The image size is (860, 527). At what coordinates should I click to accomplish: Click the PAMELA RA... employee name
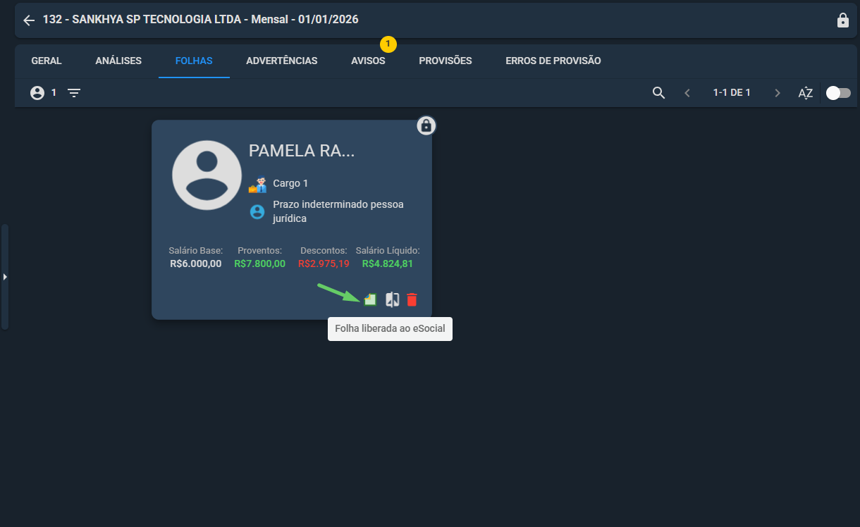(x=302, y=151)
